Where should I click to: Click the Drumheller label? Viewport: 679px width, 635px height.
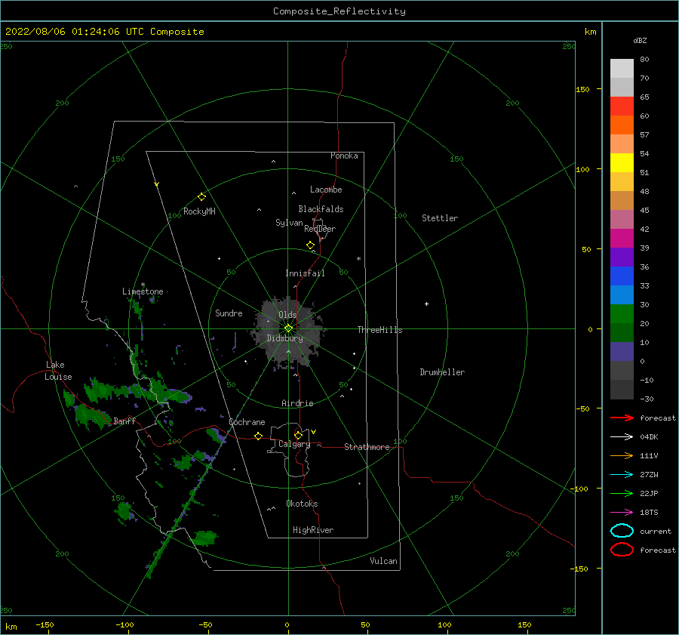[442, 372]
